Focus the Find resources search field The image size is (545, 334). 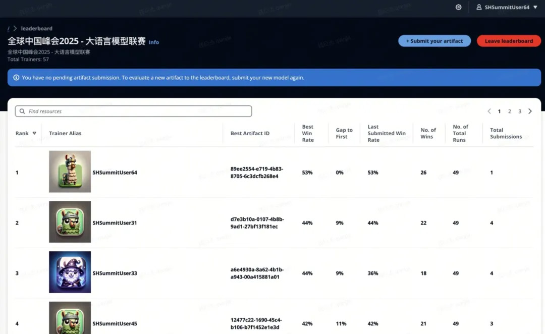click(136, 112)
